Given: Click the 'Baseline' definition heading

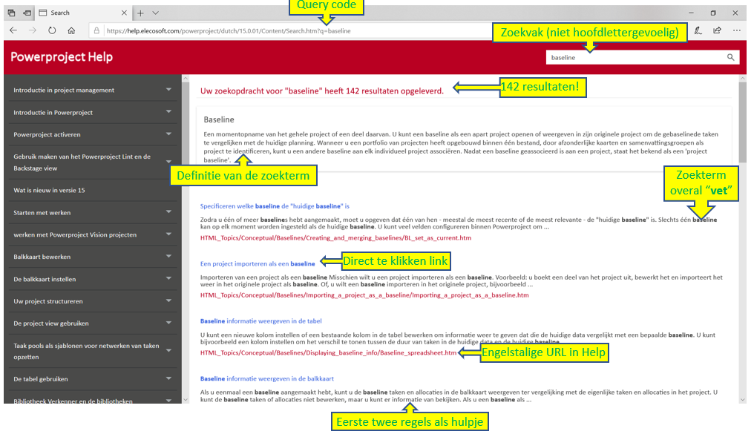Looking at the screenshot, I should pos(219,119).
